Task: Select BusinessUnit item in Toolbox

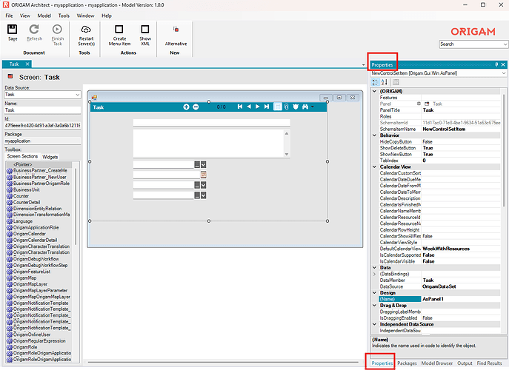Action: coord(27,189)
